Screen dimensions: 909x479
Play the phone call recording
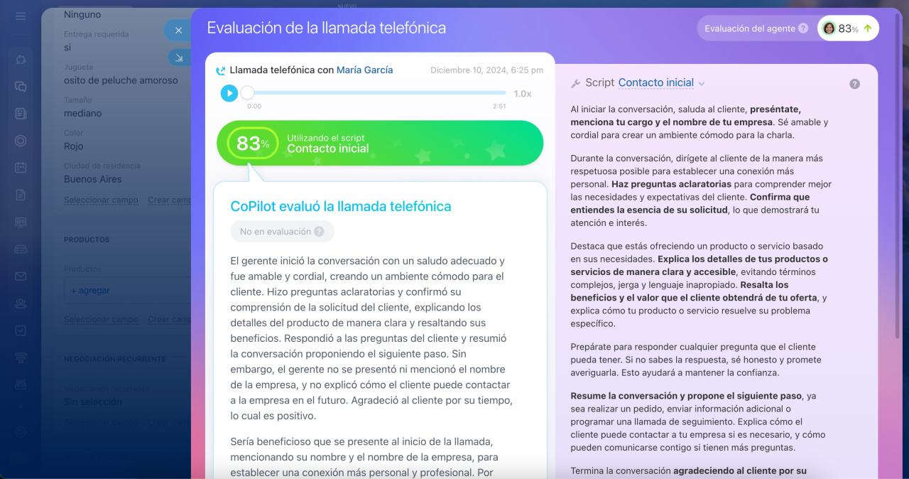click(229, 93)
